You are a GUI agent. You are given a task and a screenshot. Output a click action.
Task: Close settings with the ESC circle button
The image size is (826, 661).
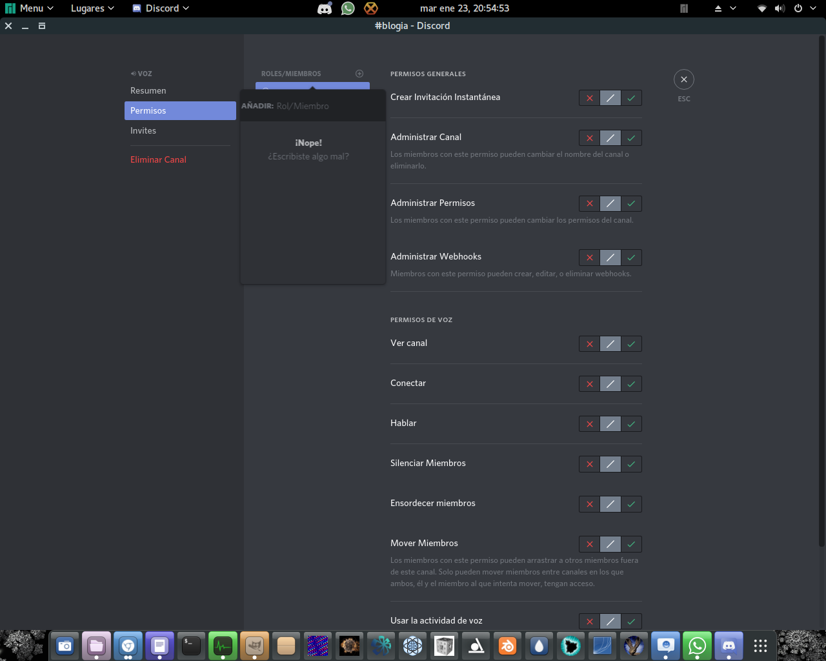[x=684, y=79]
